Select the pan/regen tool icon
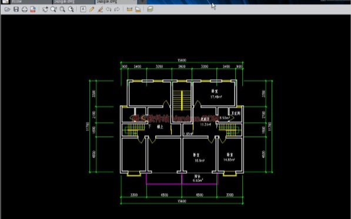The height and width of the screenshot is (219, 351). (x=45, y=9)
